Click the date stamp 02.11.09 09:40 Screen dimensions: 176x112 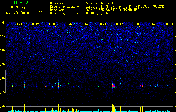point(17,13)
